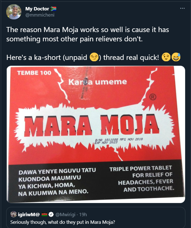Click the smirking face emoji in tweet

[x=94, y=57]
